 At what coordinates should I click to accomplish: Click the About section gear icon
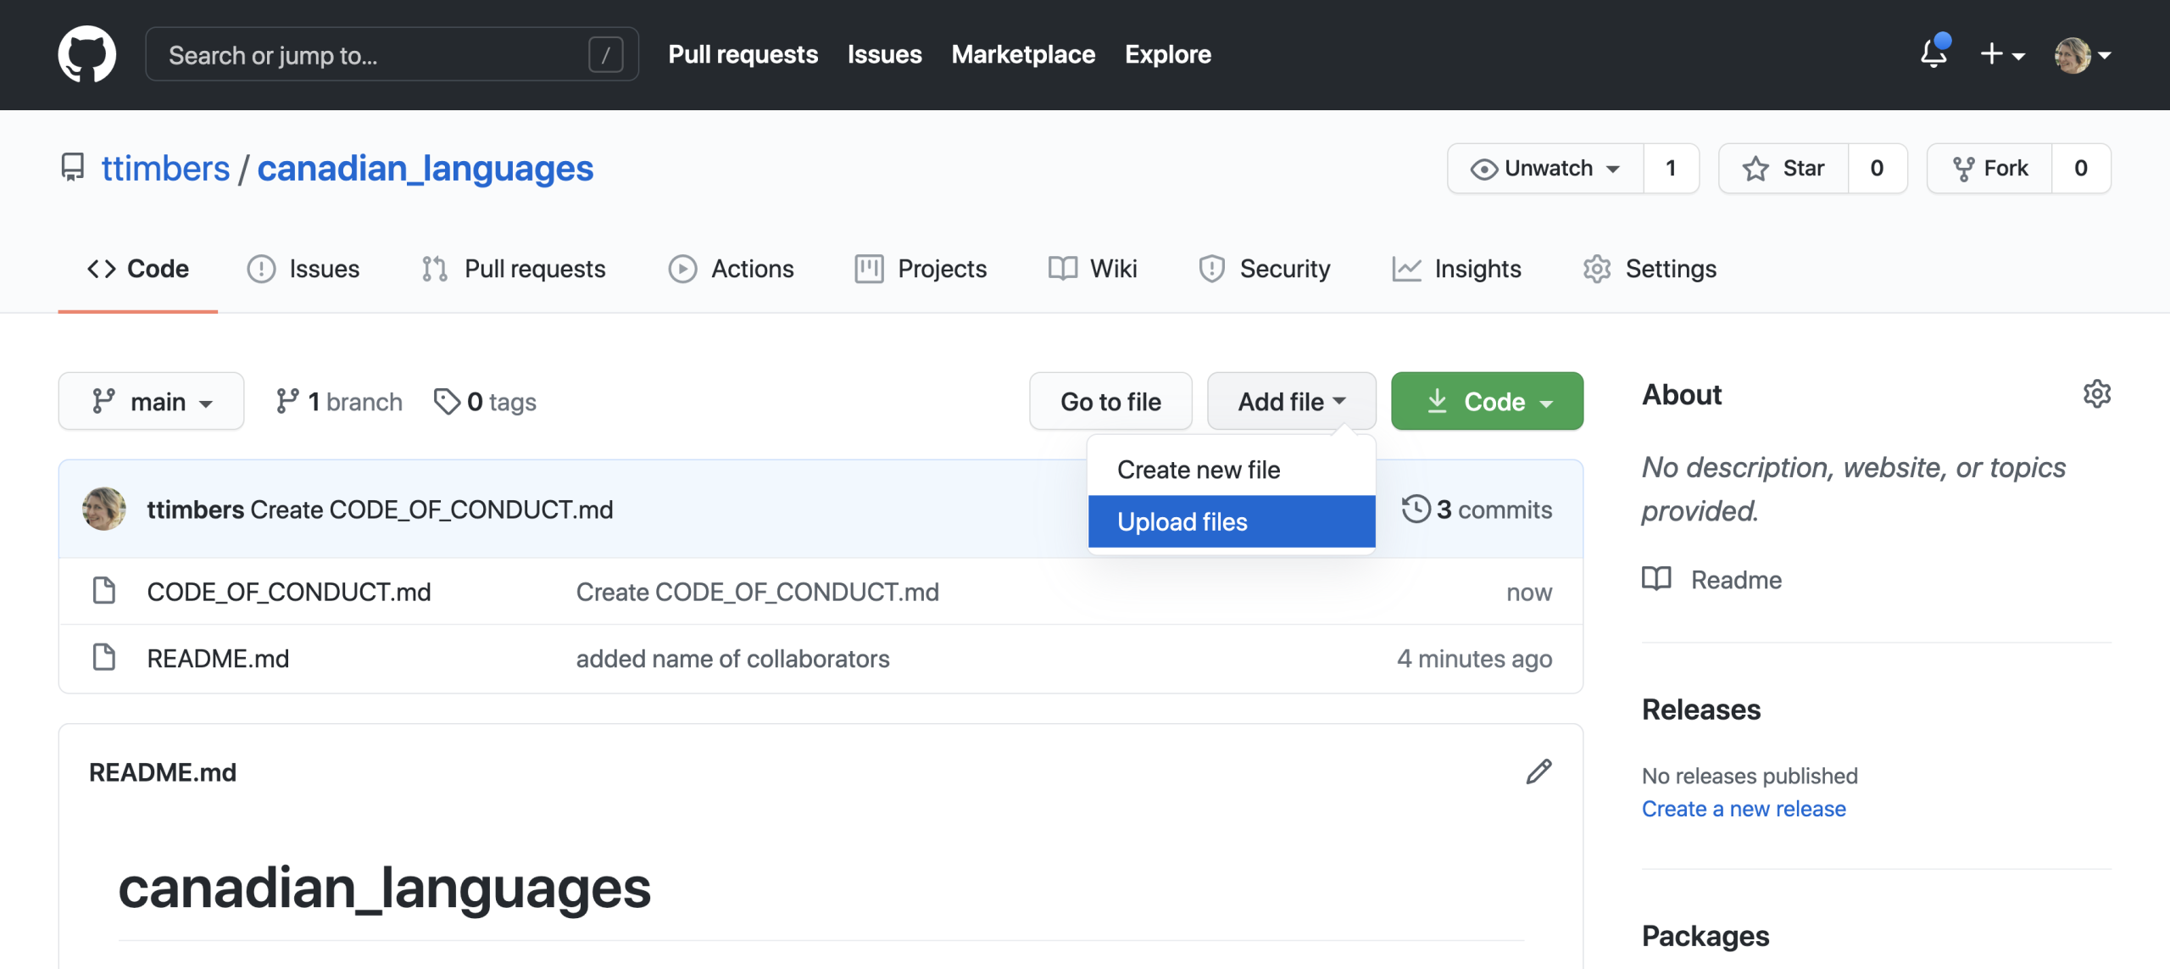pyautogui.click(x=2096, y=394)
